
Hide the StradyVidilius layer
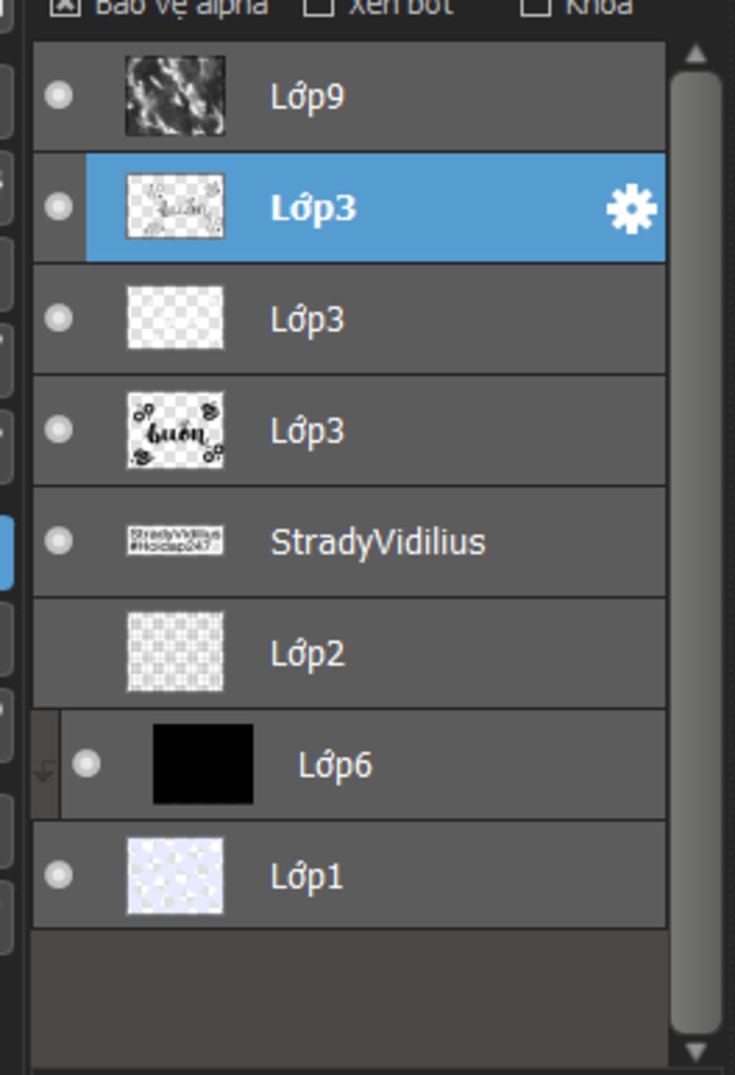(58, 541)
